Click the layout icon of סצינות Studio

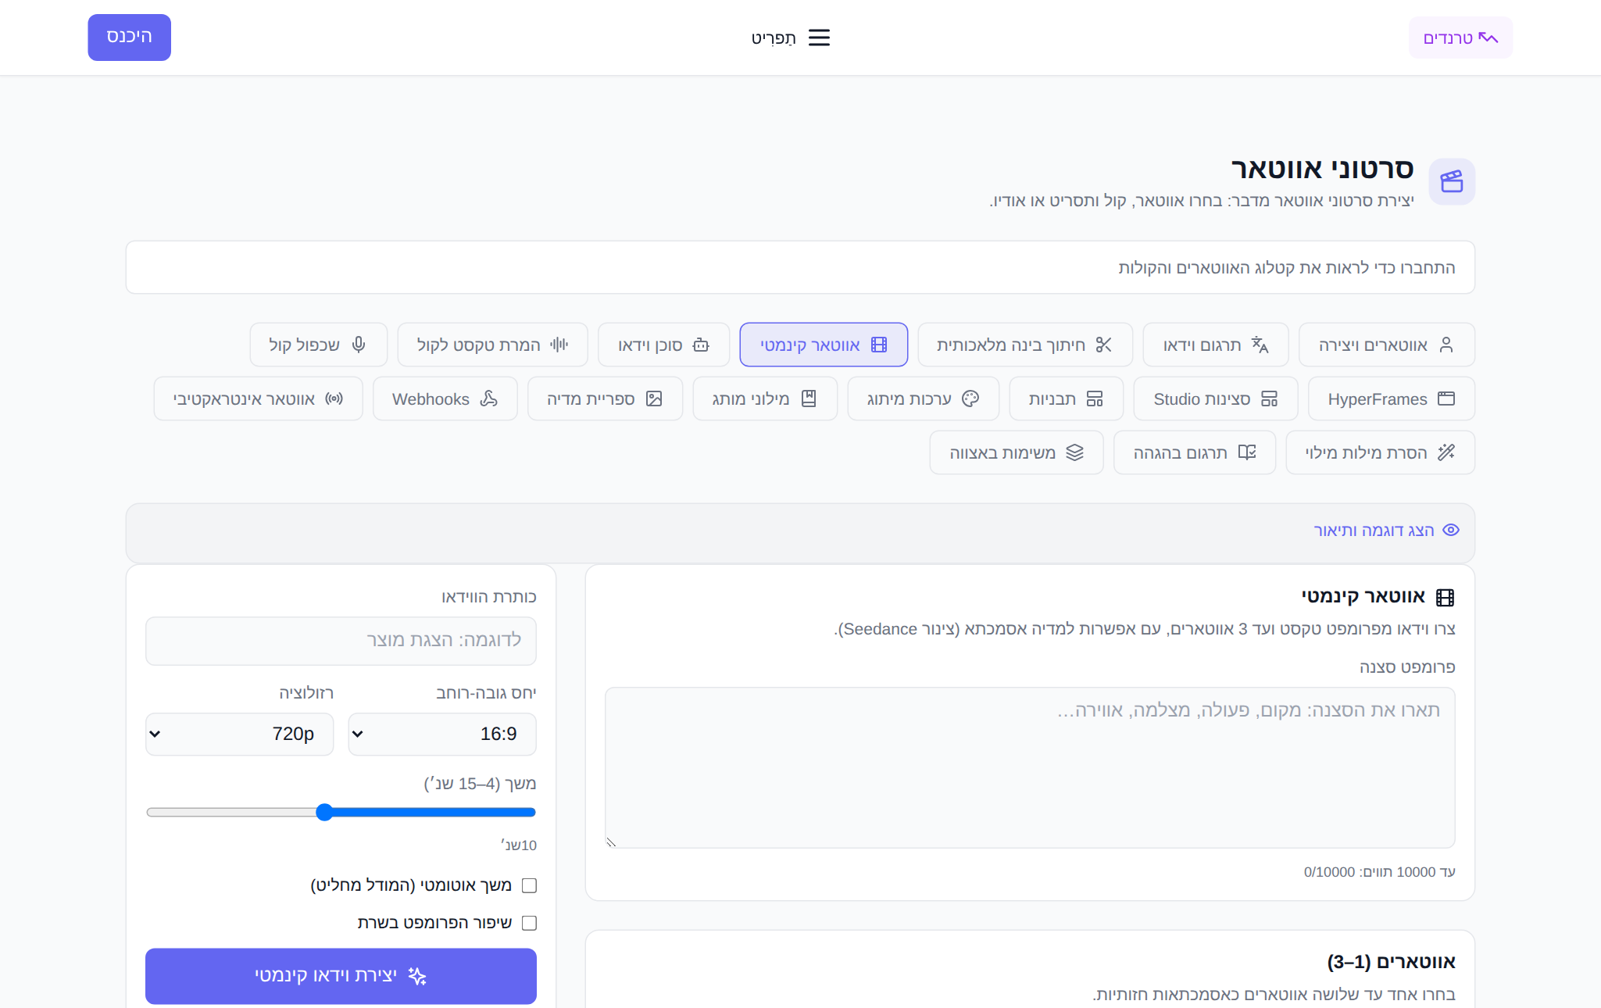[1269, 399]
